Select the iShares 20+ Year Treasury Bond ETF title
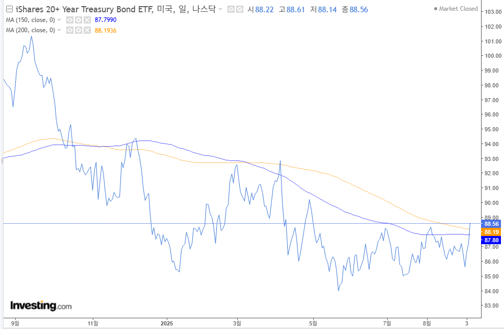504x329 pixels. 84,9
